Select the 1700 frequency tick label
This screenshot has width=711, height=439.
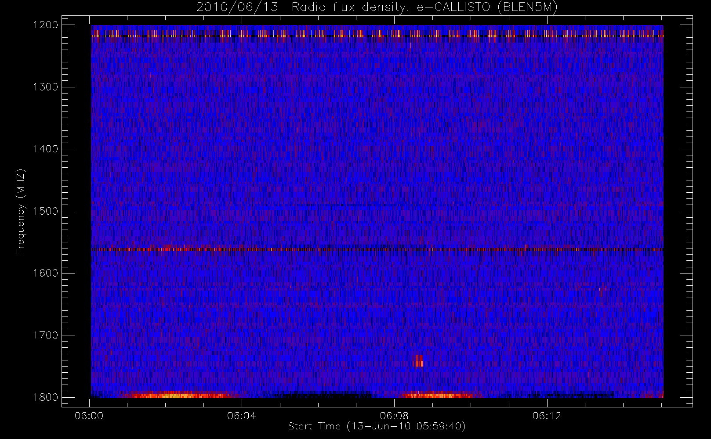pos(46,335)
